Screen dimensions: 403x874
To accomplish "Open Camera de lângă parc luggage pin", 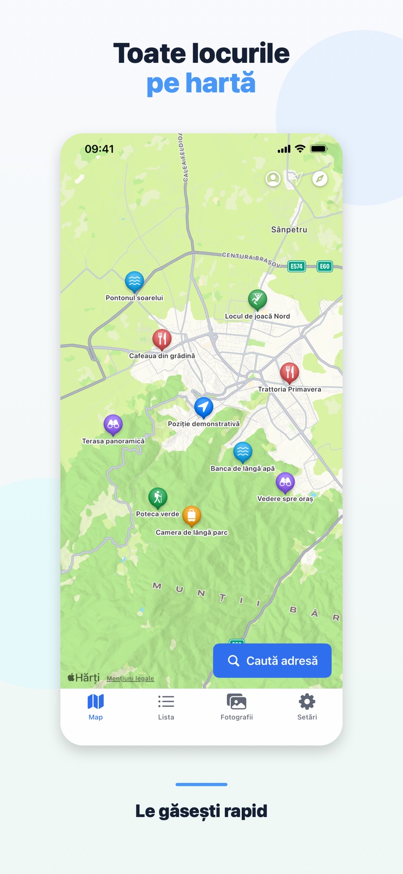I will pos(192,516).
